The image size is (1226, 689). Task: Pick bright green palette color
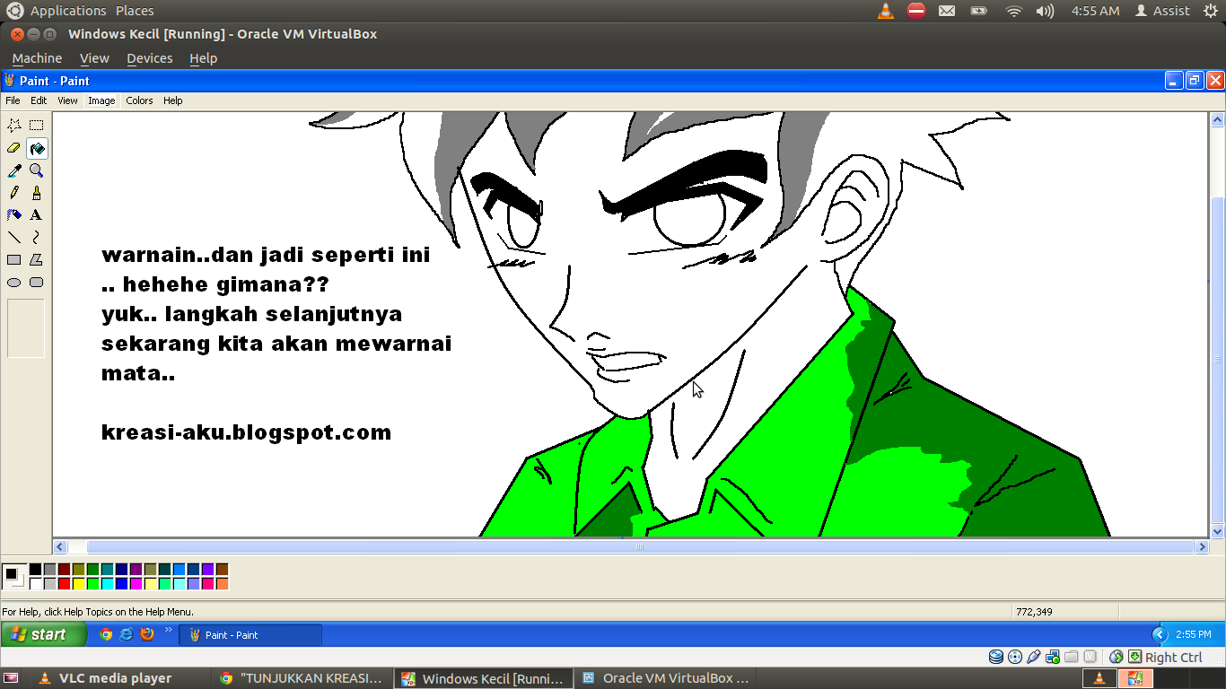click(x=92, y=584)
